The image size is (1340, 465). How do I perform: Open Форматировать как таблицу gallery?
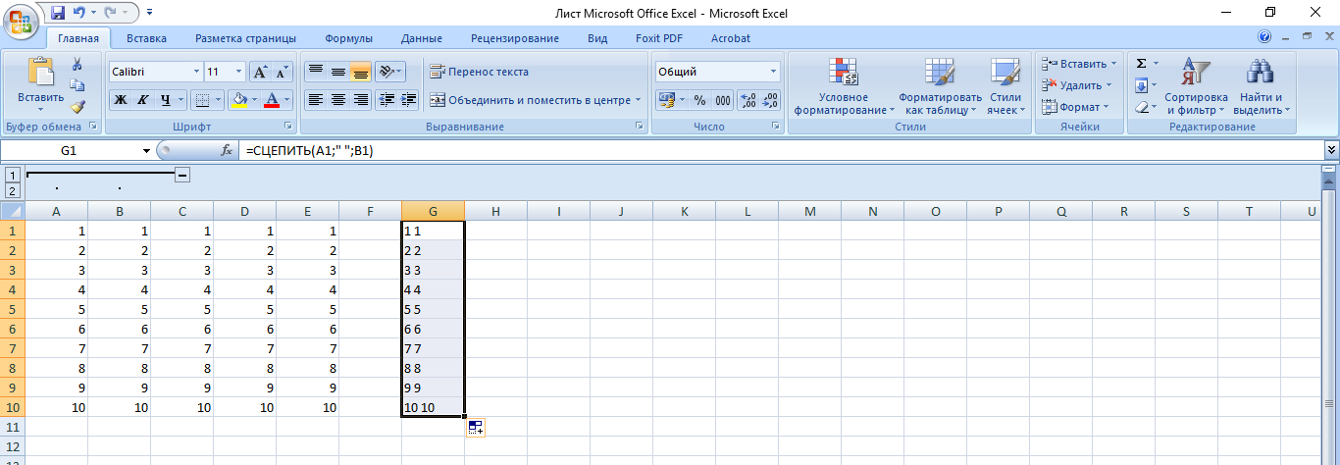click(940, 86)
